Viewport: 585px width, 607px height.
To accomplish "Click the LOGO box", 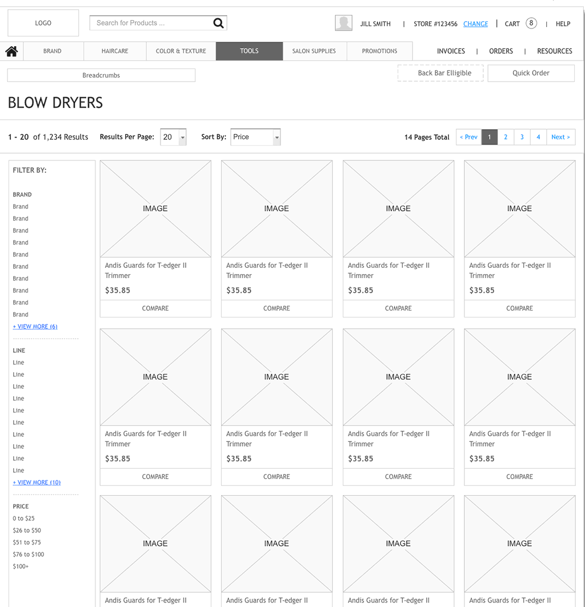I will pos(43,23).
